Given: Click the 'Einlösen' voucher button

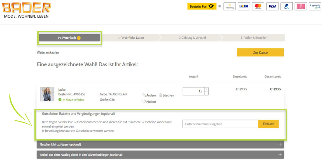Looking at the screenshot, I should (x=268, y=124).
